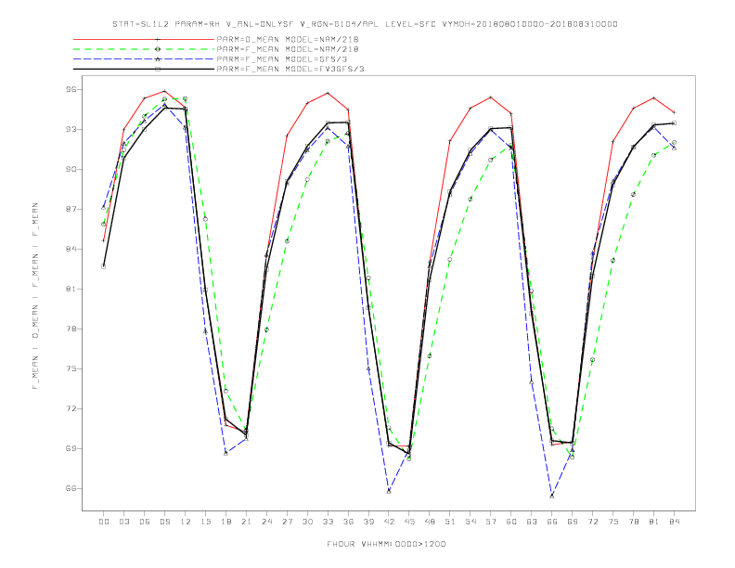Click x-axis forecast hour label 81
The width and height of the screenshot is (735, 568).
click(654, 522)
